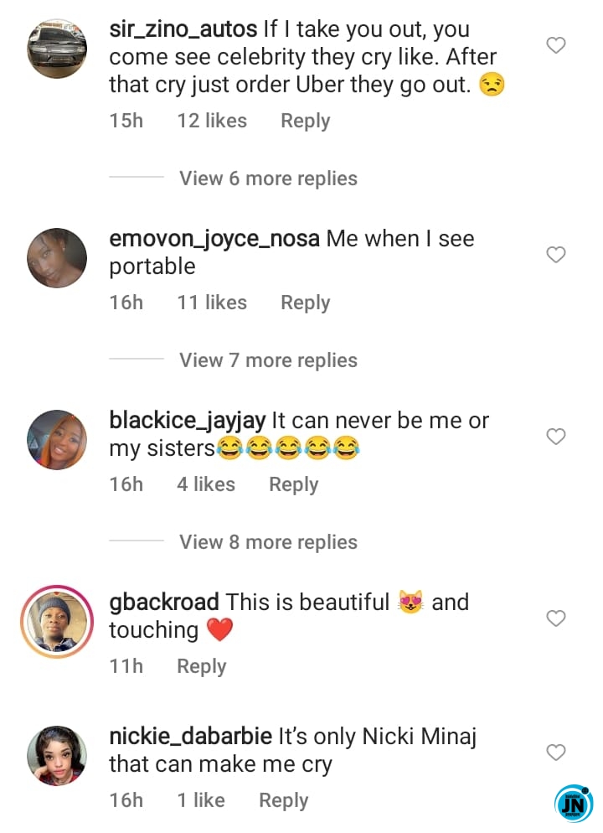View gbackroad's story ring avatar

(57, 622)
